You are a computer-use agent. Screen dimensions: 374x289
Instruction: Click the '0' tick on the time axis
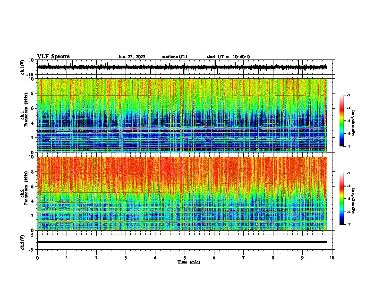[x=37, y=258]
